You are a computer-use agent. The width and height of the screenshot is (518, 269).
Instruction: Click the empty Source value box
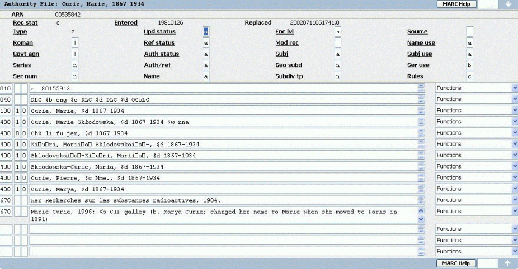(470, 32)
